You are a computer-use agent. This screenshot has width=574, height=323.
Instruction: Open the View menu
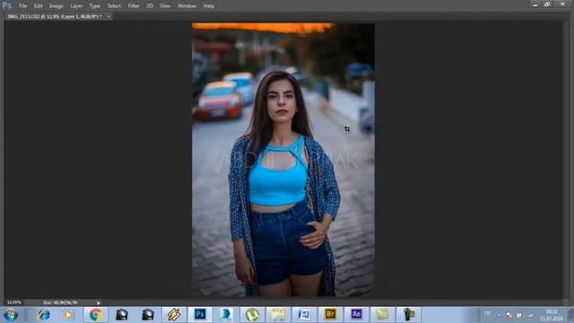coord(165,6)
